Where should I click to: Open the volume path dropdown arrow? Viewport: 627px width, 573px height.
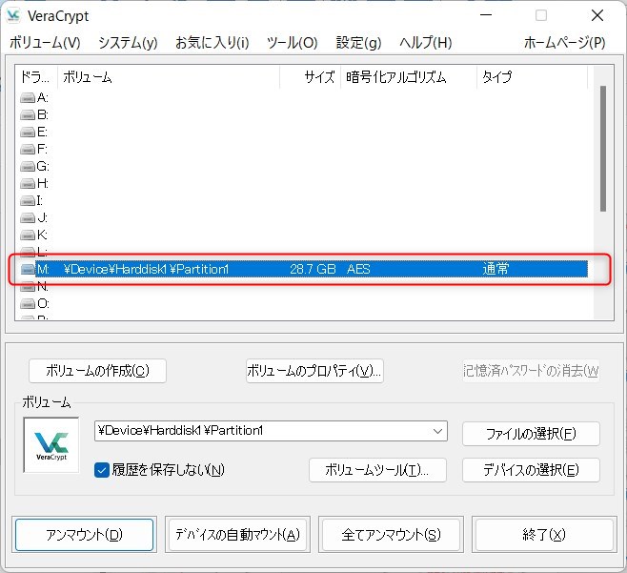tap(437, 431)
